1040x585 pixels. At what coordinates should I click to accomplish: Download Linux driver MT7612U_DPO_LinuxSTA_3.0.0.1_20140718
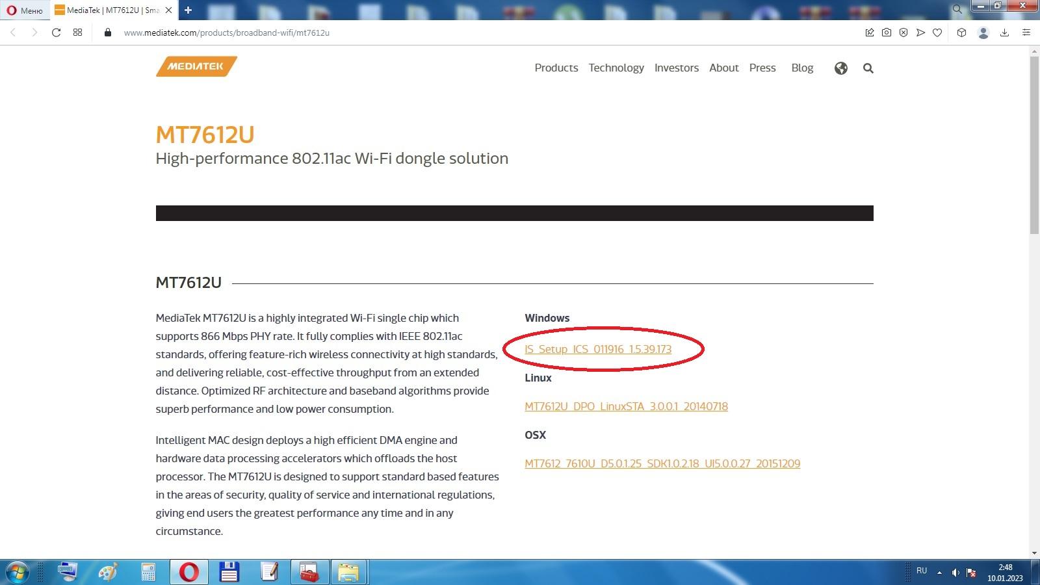(626, 406)
